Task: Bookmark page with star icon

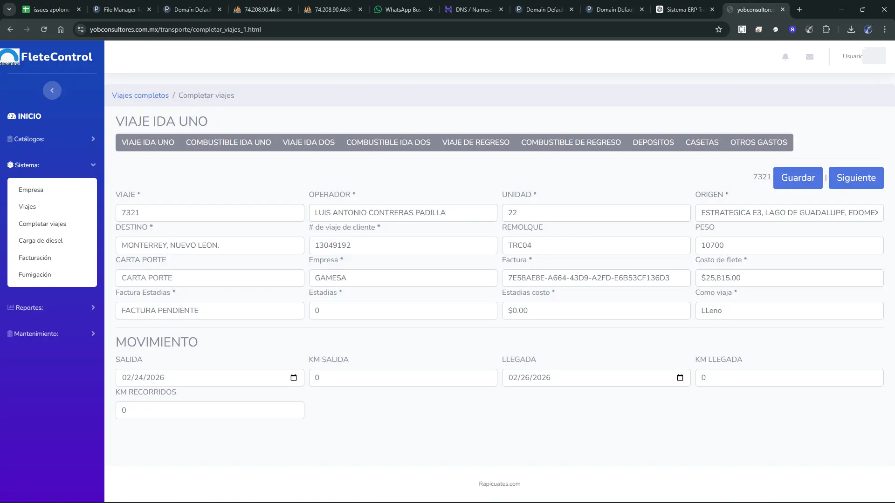Action: tap(719, 29)
